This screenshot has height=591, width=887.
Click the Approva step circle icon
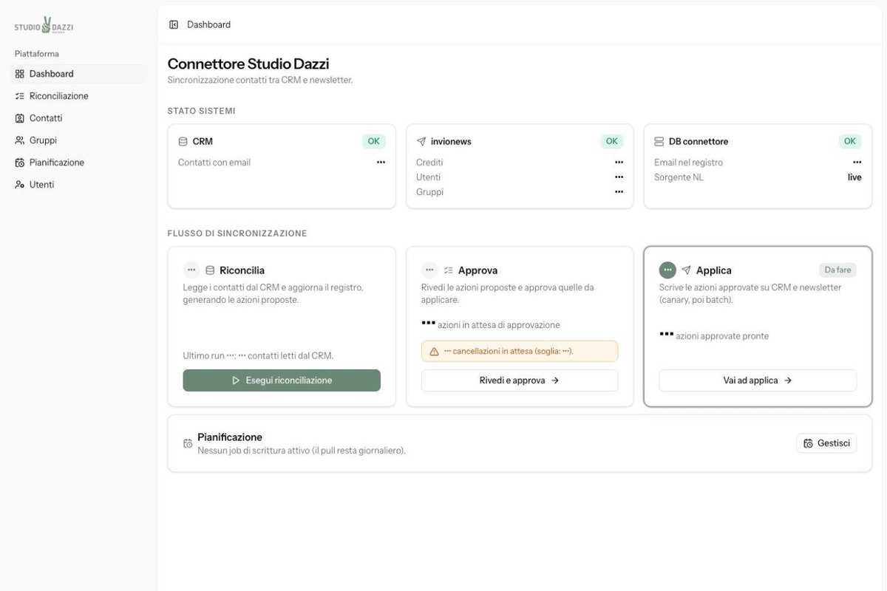[x=429, y=270]
